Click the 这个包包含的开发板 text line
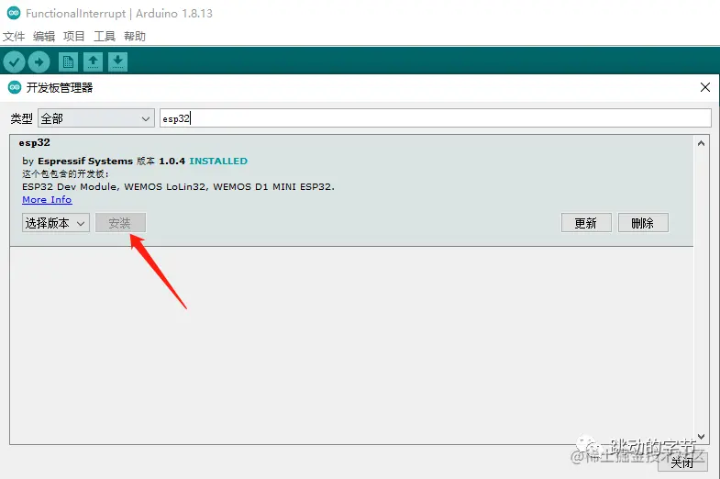Screen dimensions: 720x479 [x=65, y=174]
